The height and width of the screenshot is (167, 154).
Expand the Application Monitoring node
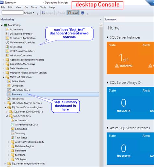3,64
